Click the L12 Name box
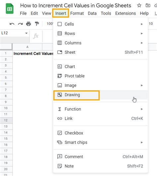This screenshot has height=176, width=157. pyautogui.click(x=15, y=33)
